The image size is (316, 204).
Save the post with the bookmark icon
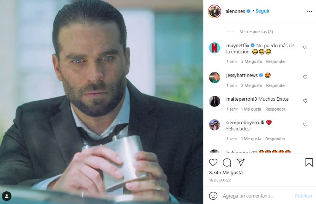(x=309, y=162)
